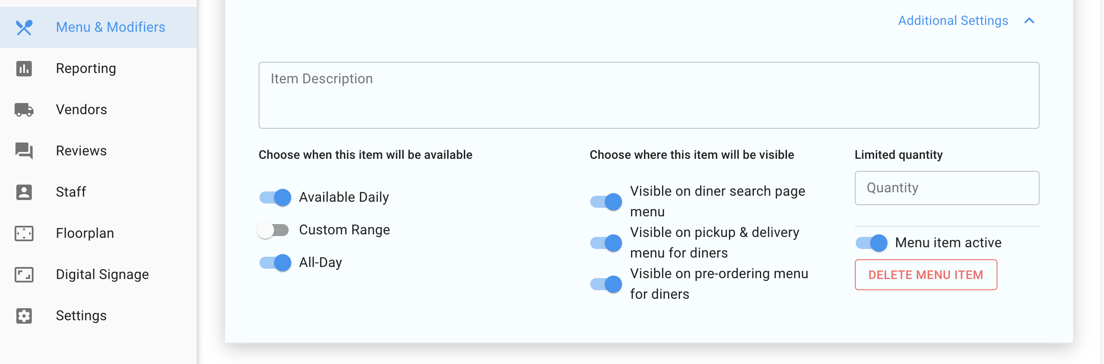Click the Reviews chat bubbles icon
This screenshot has height=364, width=1104.
click(x=24, y=151)
